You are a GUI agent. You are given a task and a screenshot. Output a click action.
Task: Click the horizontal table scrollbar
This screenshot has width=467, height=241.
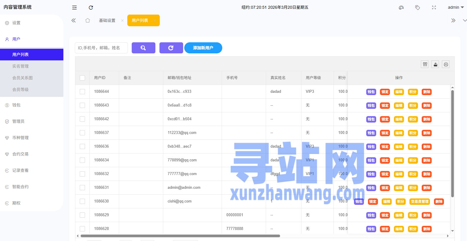pyautogui.click(x=180, y=236)
